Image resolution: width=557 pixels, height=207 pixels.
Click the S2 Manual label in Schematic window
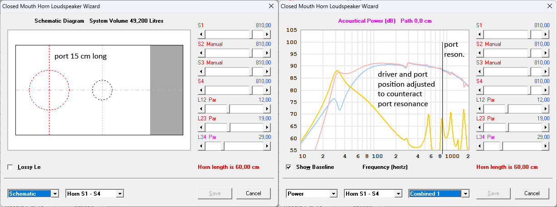(x=210, y=44)
